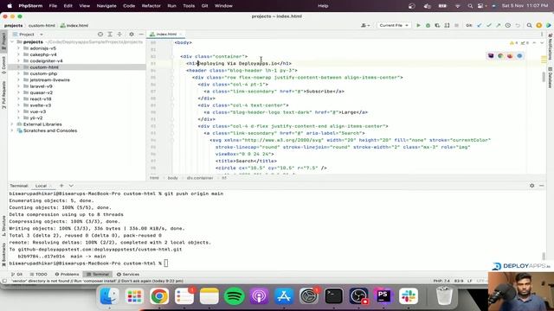The width and height of the screenshot is (554, 311).
Task: Expand the cakephp-v4 folder
Action: (x=18, y=54)
